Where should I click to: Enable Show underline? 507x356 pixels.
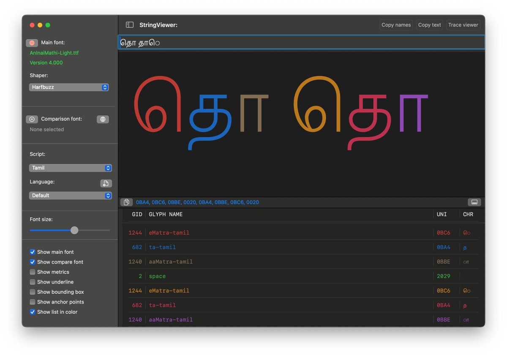33,282
